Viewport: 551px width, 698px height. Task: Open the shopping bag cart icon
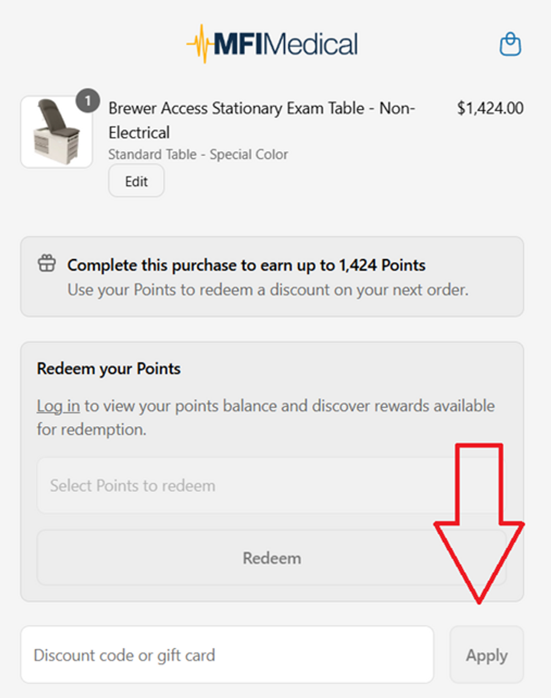pos(510,45)
